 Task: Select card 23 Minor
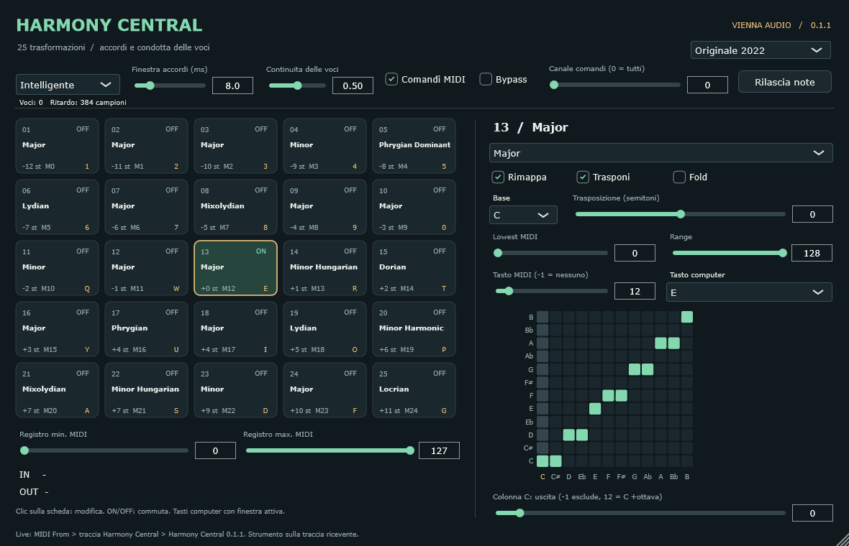[235, 390]
